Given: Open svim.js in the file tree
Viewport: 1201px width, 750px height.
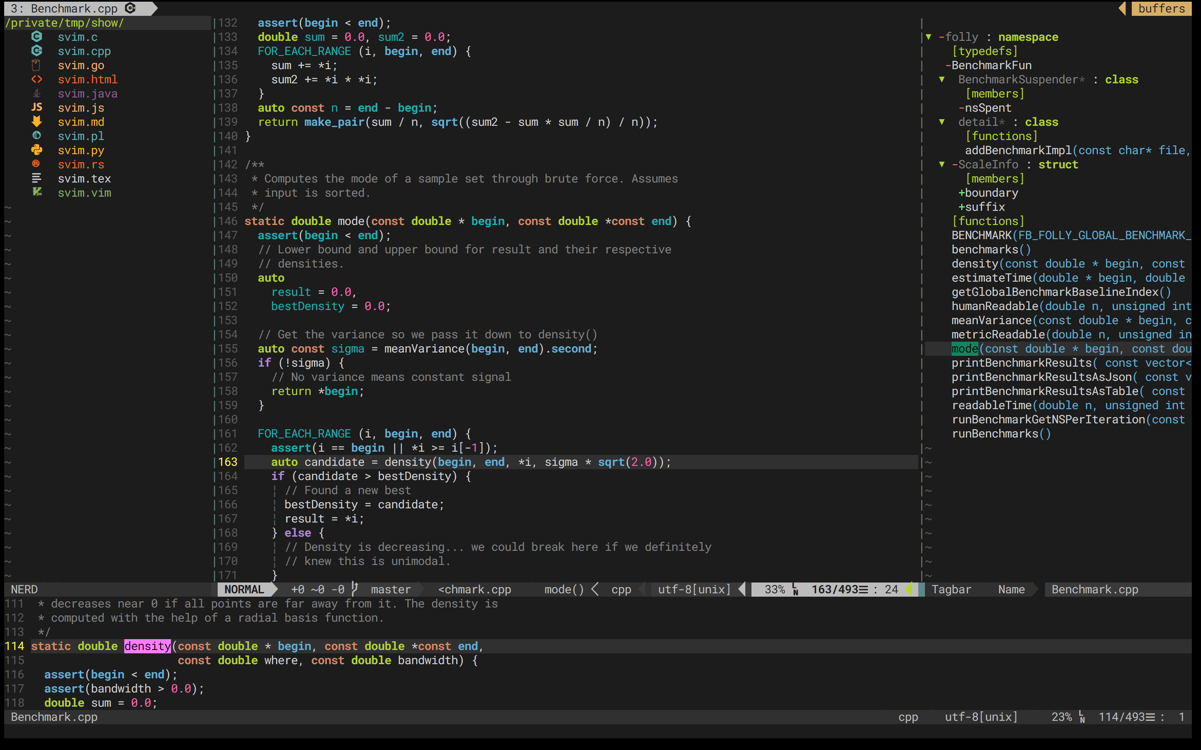Looking at the screenshot, I should pos(81,107).
